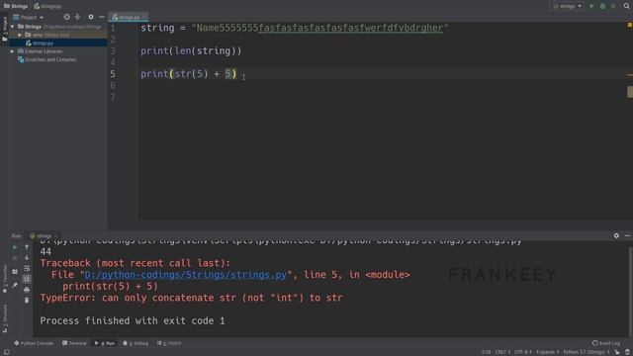This screenshot has width=633, height=356.
Task: Select the strings.py editor tab
Action: point(129,18)
